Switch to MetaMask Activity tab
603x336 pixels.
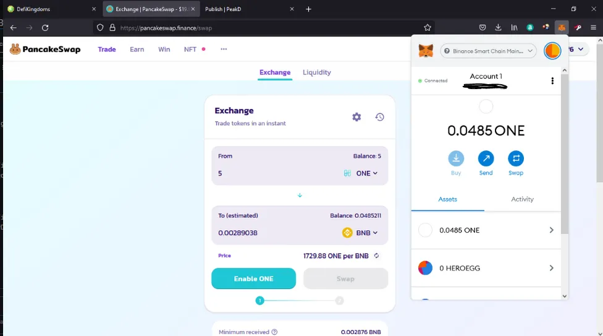(522, 199)
